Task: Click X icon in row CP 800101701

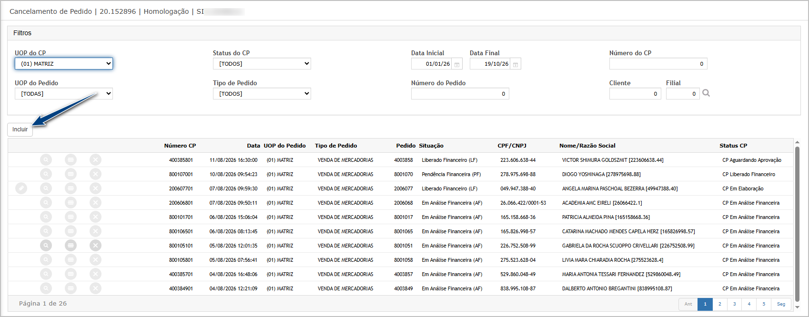Action: point(95,217)
